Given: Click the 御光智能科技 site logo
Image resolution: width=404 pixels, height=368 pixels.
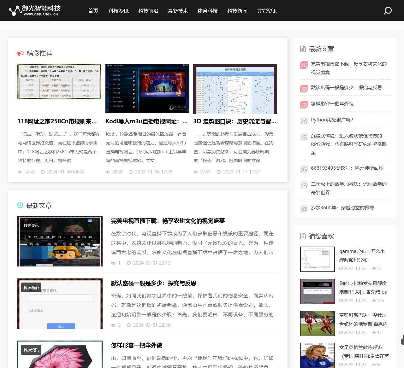Looking at the screenshot, I should click(x=35, y=10).
